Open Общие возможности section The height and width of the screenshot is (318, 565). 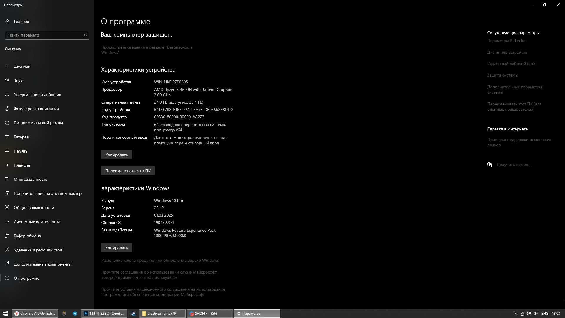click(x=47, y=208)
